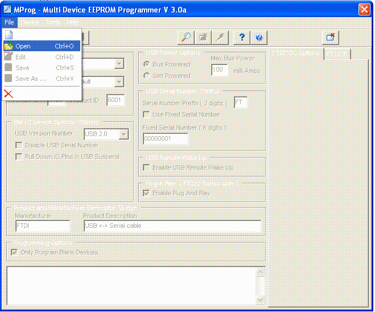This screenshot has height=312, width=375.
Task: Switch to the FT232R tab
Action: pos(339,54)
